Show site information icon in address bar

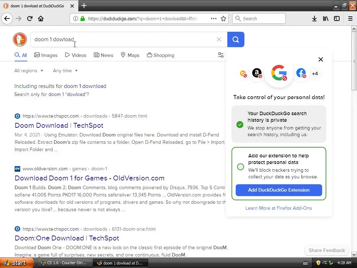pos(75,18)
